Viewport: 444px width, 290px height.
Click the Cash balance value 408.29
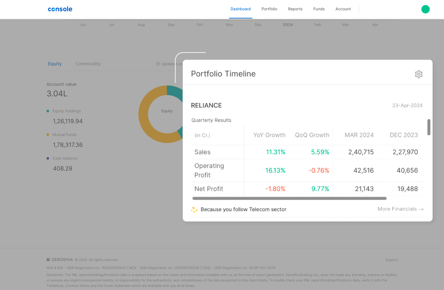coord(63,169)
